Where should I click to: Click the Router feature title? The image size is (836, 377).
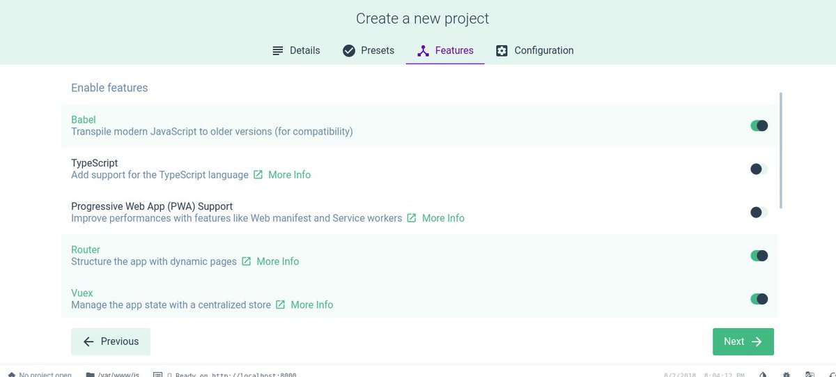[x=86, y=249]
